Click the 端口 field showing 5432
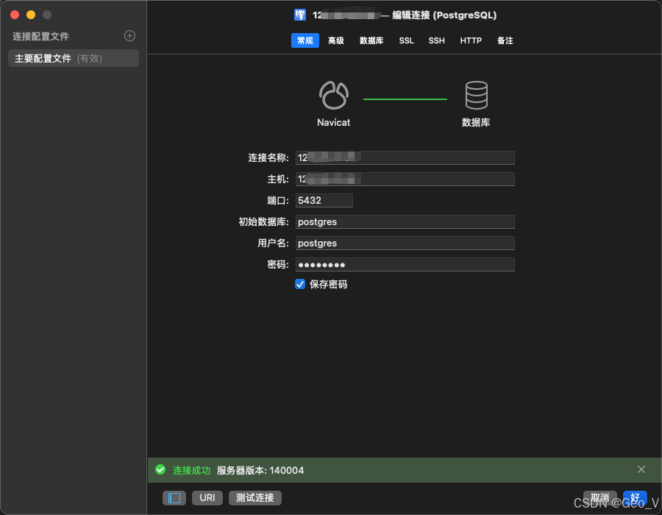662x515 pixels. tap(324, 201)
